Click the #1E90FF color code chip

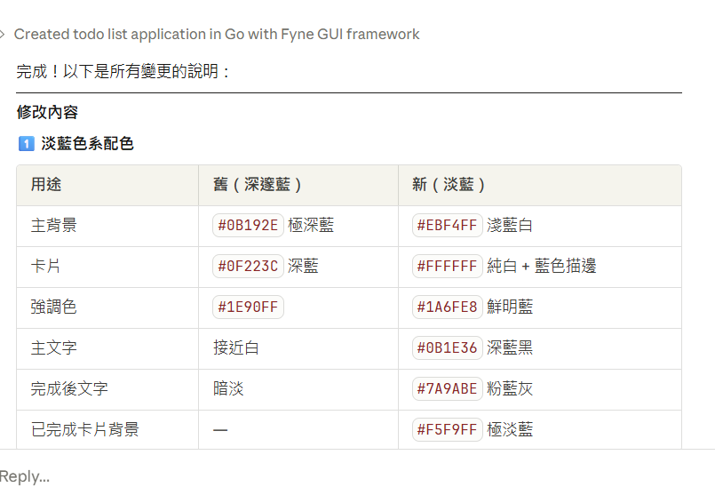point(248,307)
